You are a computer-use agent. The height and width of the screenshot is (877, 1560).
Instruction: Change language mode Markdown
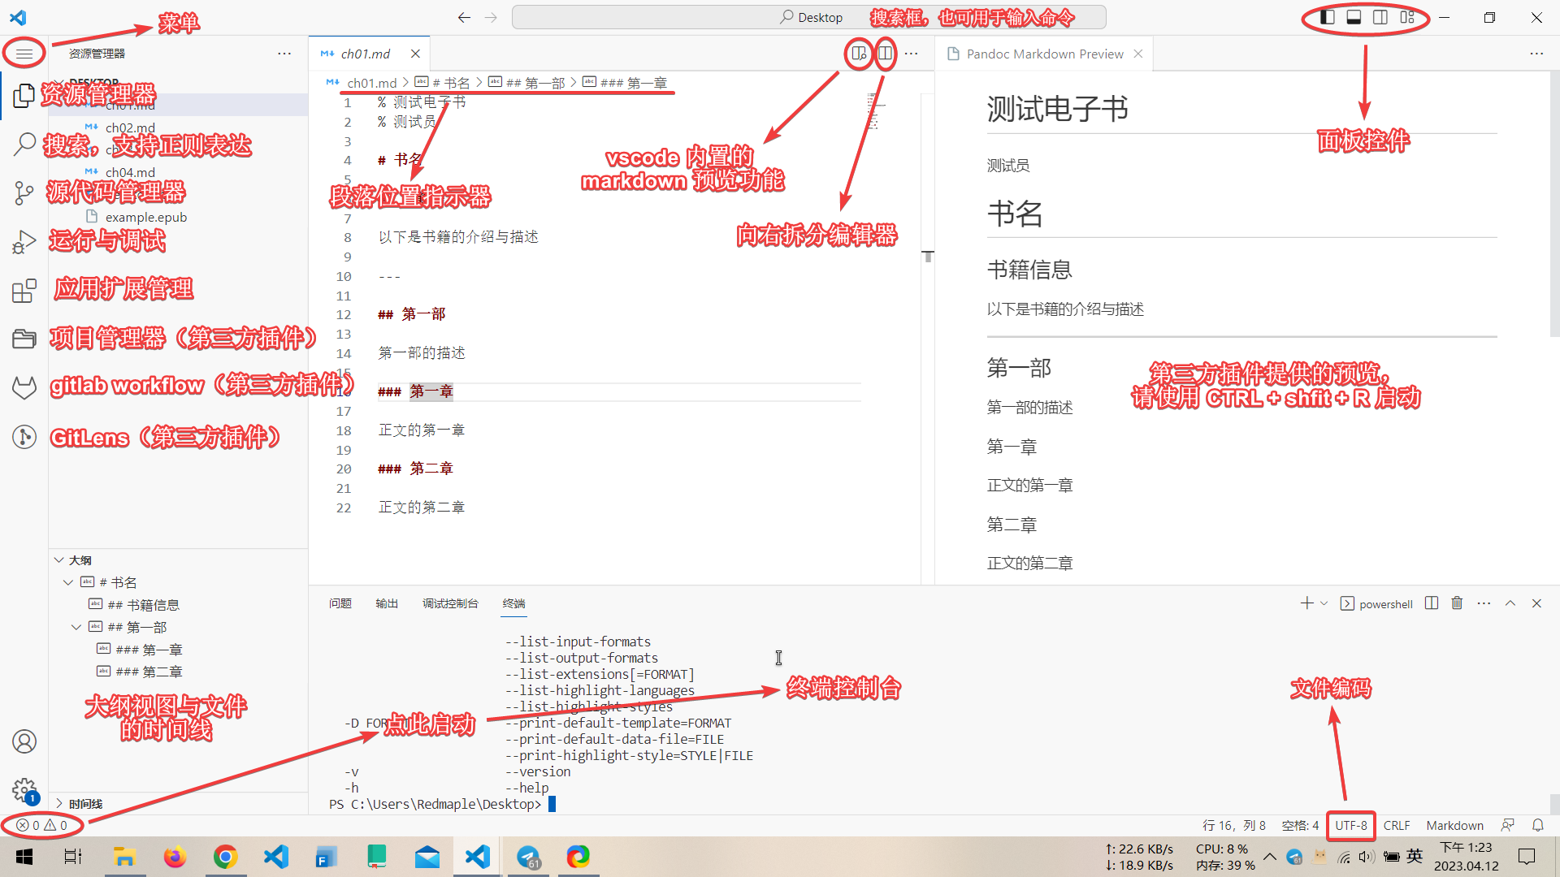click(1454, 825)
